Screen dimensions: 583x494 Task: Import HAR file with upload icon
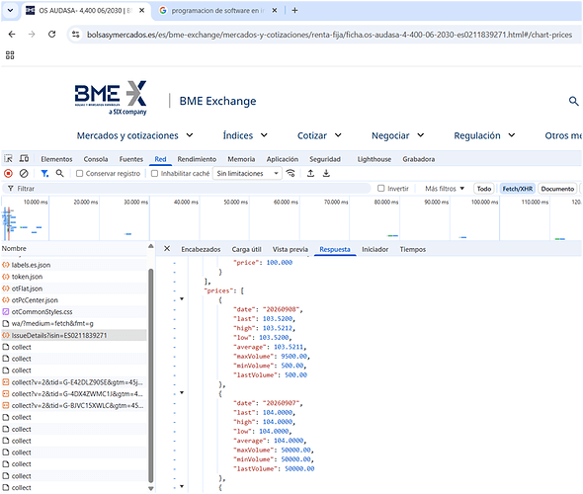[x=310, y=173]
